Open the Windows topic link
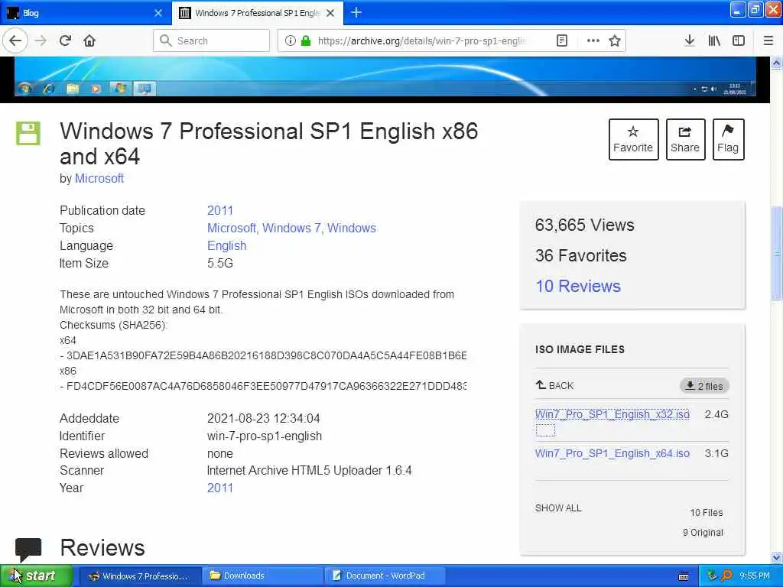This screenshot has height=587, width=783. (x=352, y=228)
